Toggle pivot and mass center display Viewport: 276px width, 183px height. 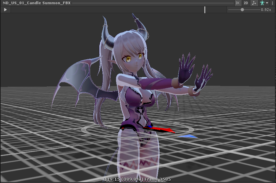tap(254, 3)
